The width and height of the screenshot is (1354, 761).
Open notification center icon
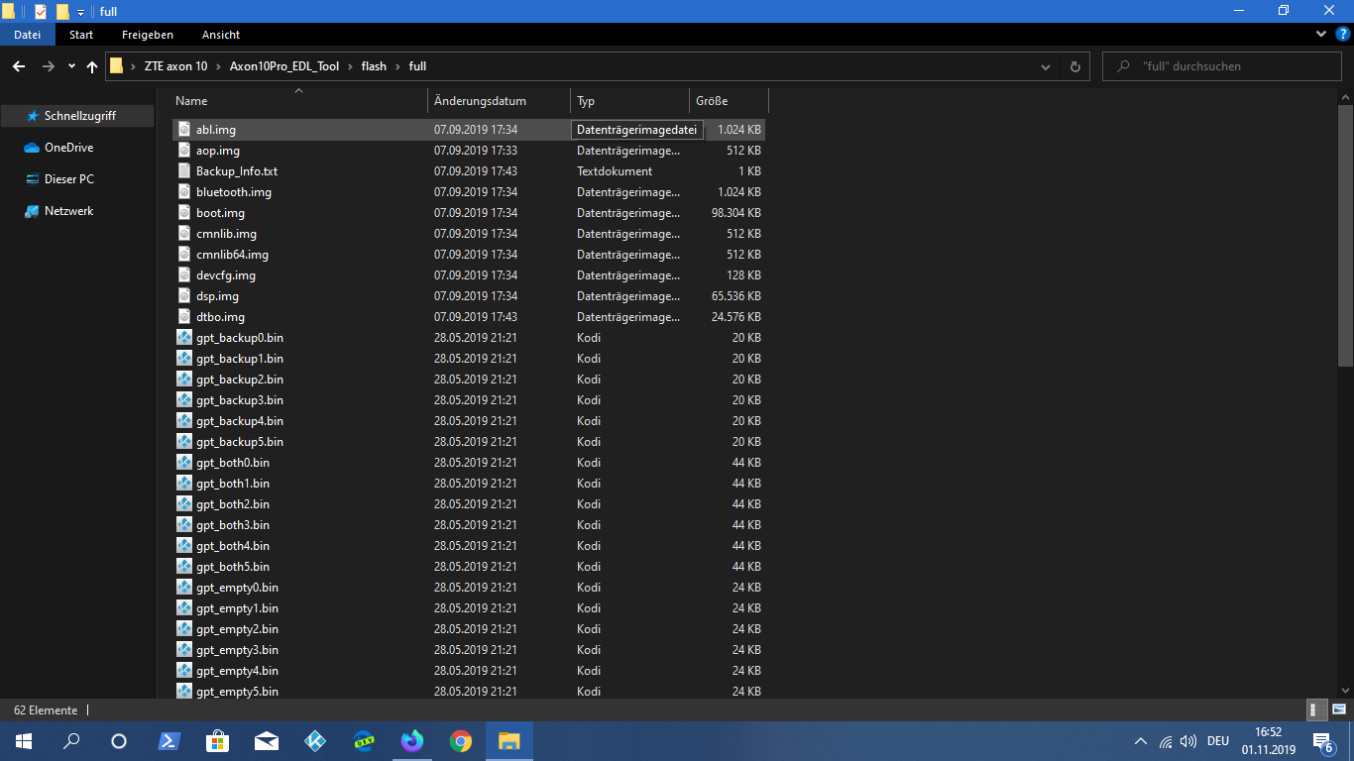(1322, 741)
